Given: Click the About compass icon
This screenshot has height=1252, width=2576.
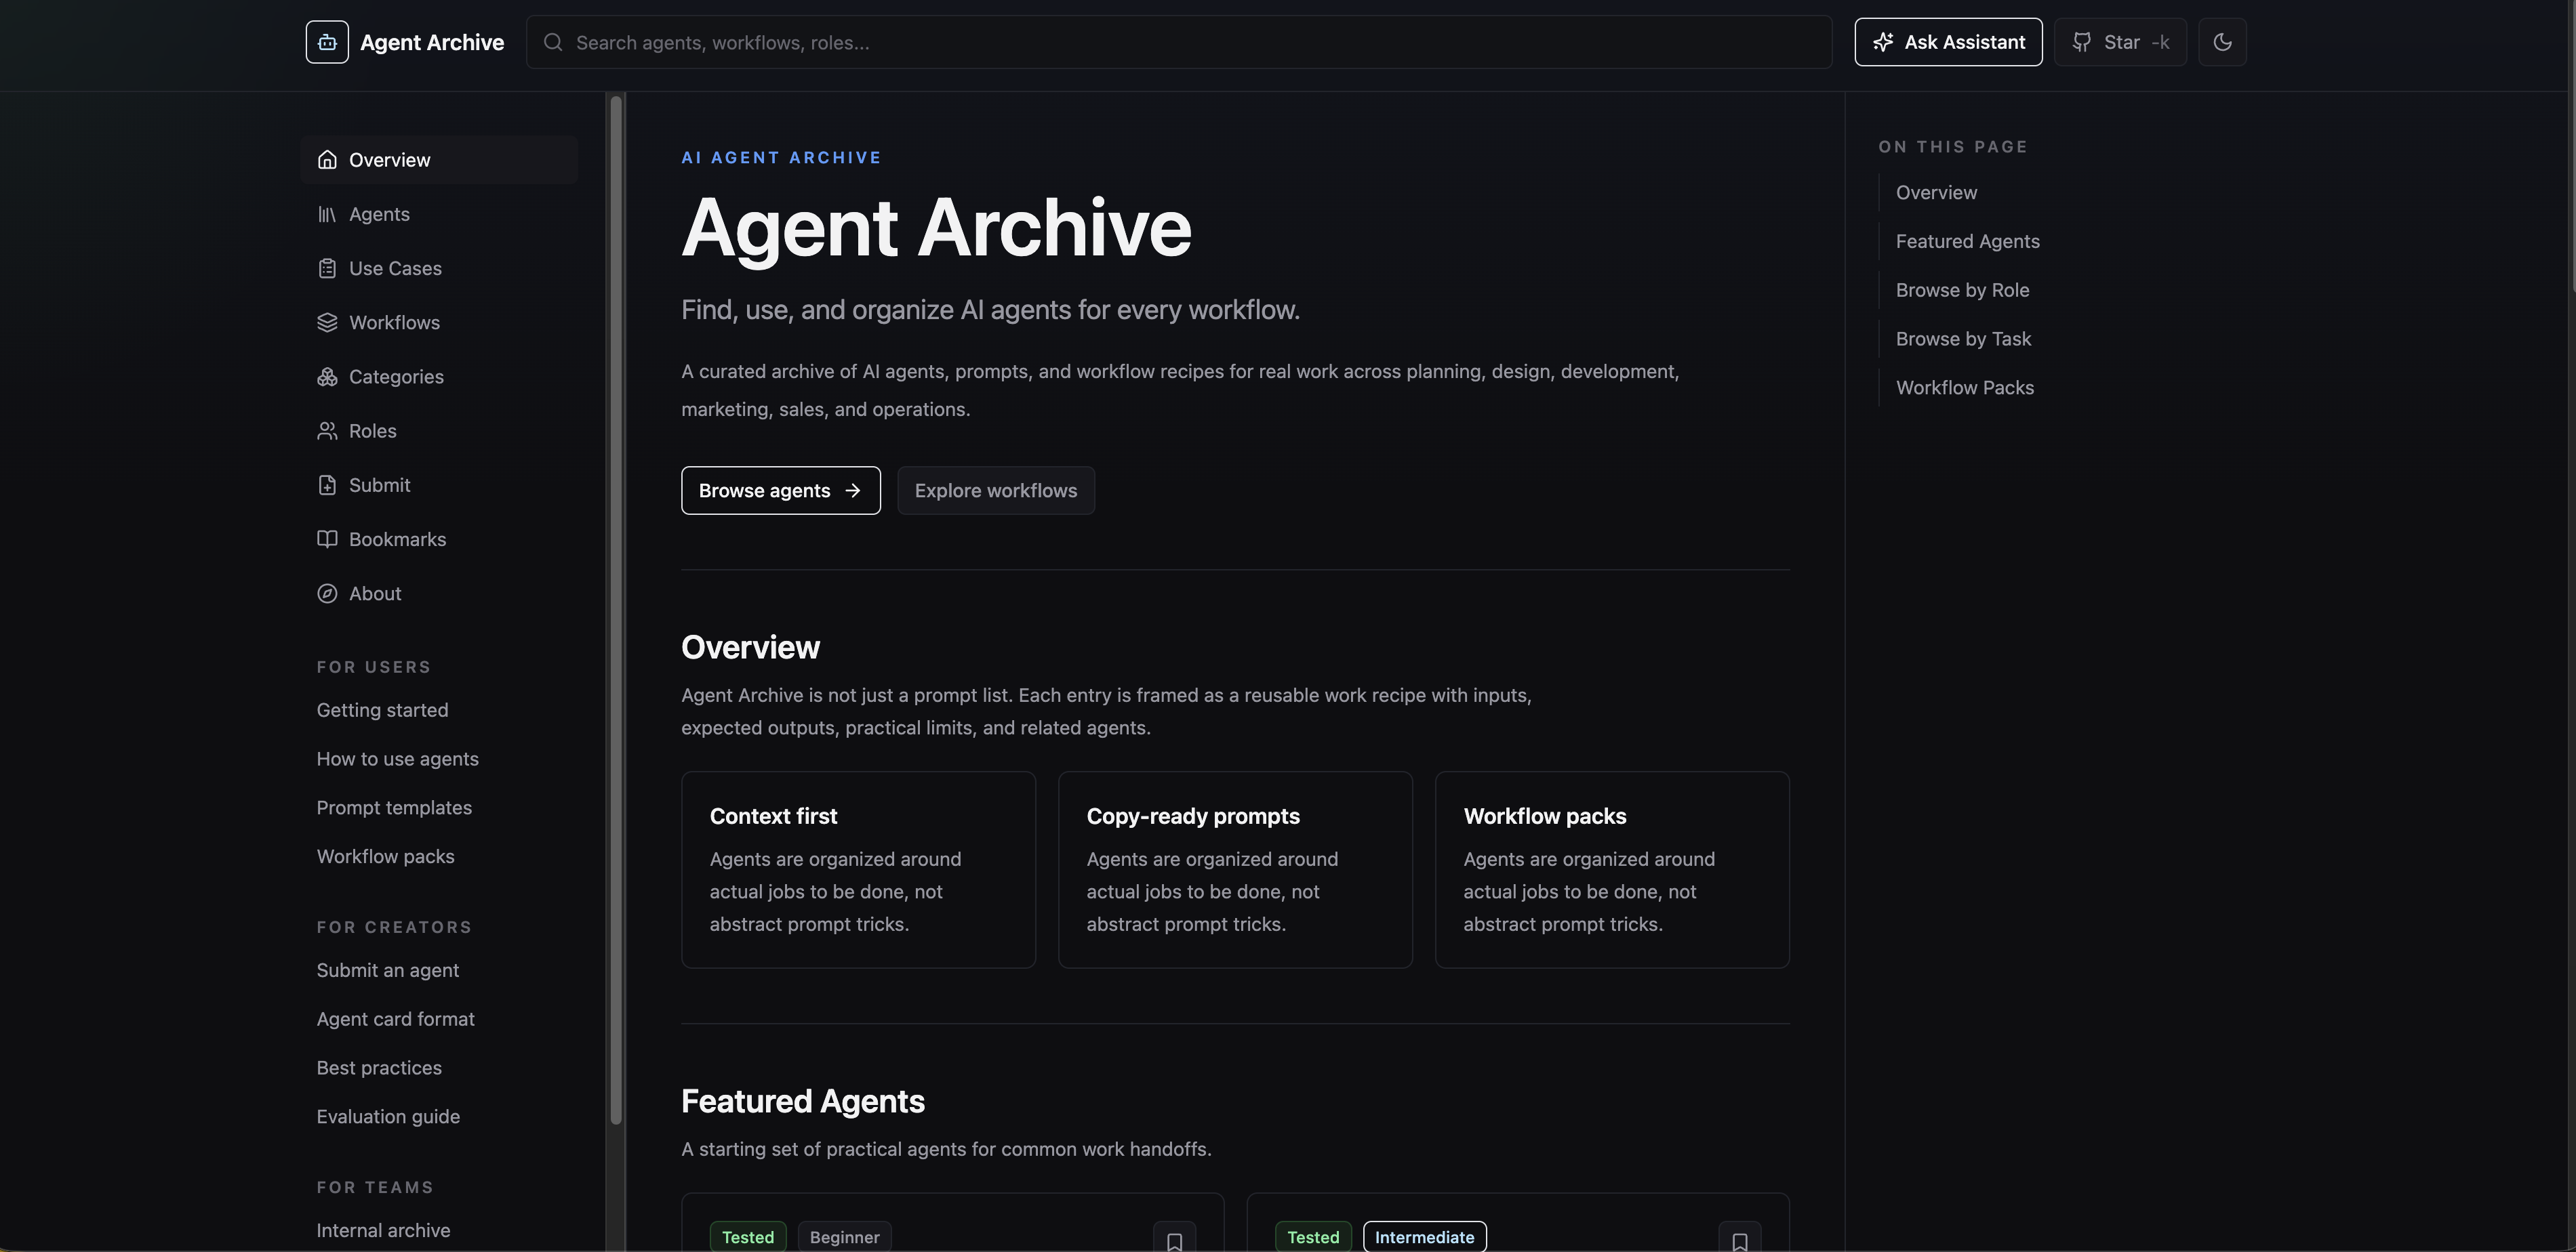Looking at the screenshot, I should coord(327,593).
